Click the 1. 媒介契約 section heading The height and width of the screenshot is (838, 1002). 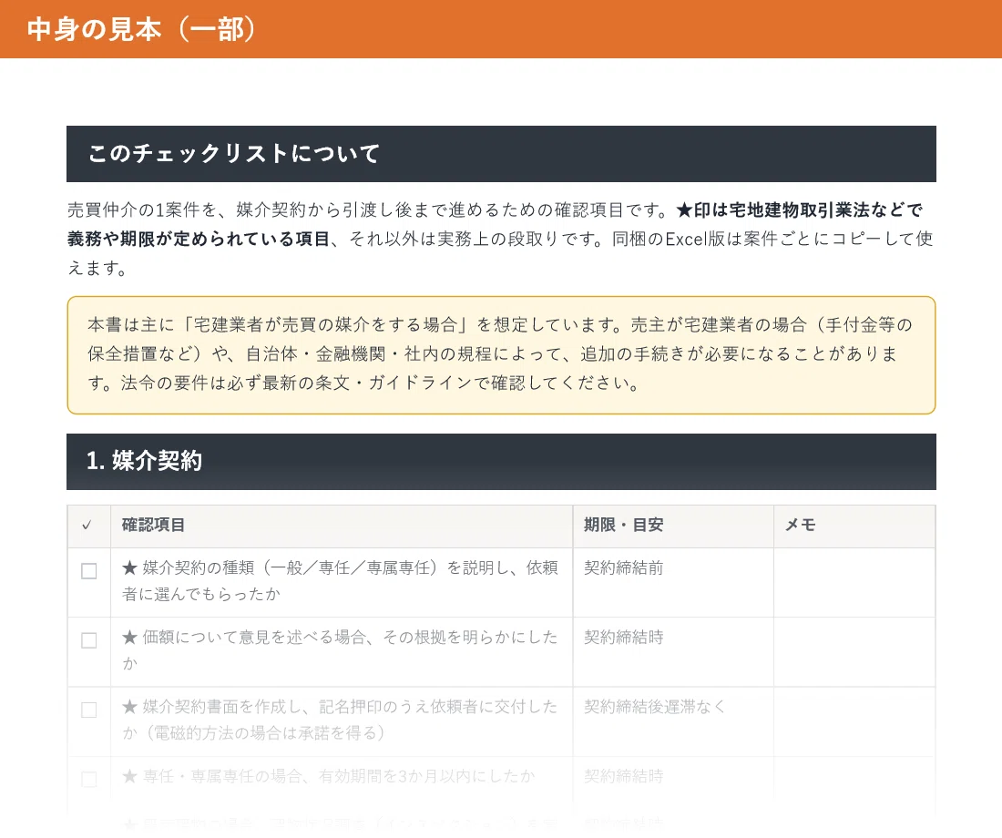point(144,461)
